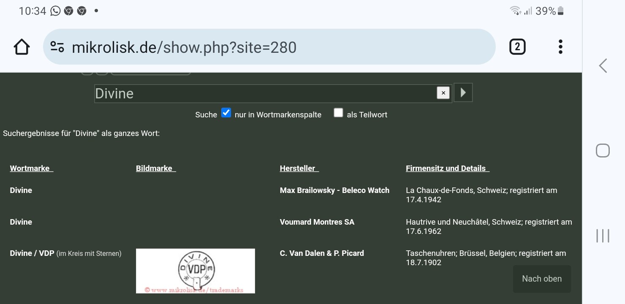Uncheck nur in Wortmarkenspalte checkbox

(x=226, y=113)
